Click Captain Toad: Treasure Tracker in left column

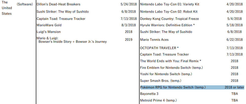coord(61,19)
